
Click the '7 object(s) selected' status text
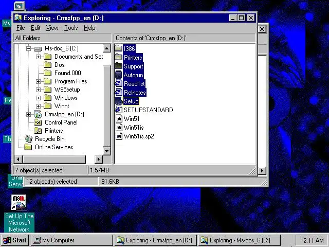(39, 170)
